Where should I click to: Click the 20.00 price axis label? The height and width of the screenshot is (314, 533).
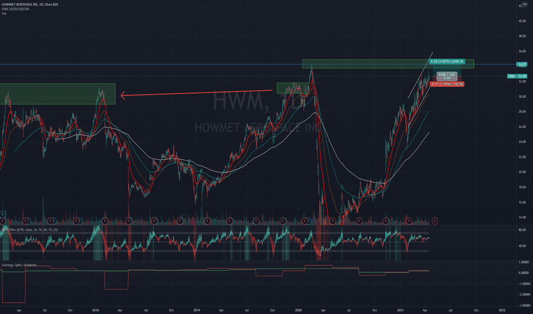(522, 172)
